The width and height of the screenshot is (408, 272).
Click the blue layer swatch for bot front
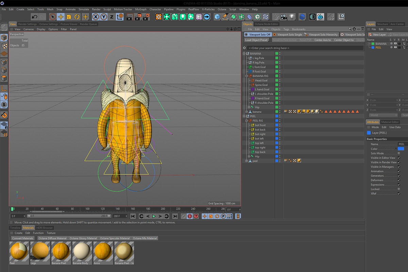click(x=277, y=125)
